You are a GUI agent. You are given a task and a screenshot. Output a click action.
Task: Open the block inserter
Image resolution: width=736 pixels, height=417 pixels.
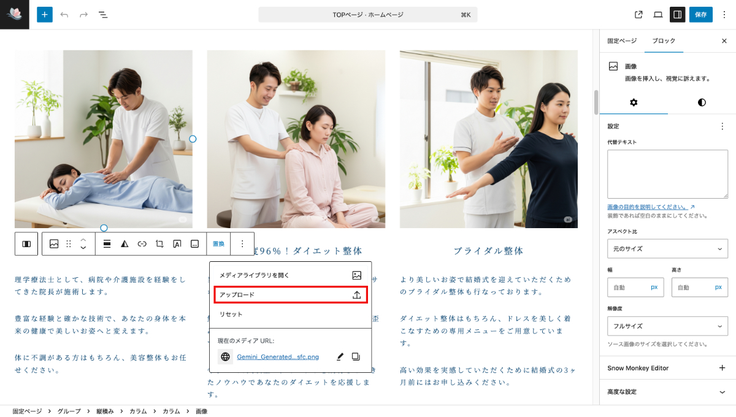pos(44,14)
